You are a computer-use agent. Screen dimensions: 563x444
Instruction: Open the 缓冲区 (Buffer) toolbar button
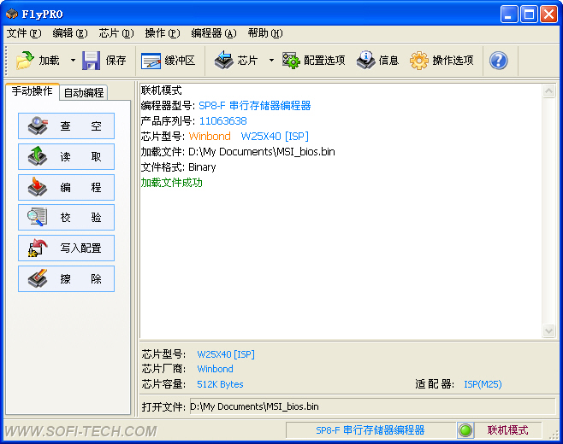[x=151, y=61]
